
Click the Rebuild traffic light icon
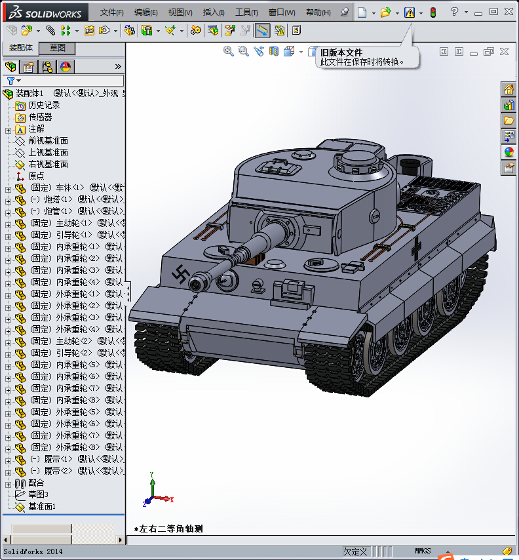click(x=433, y=12)
